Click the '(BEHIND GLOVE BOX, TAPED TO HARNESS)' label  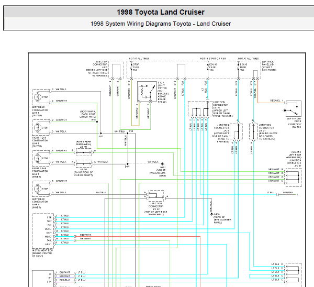[268, 136]
